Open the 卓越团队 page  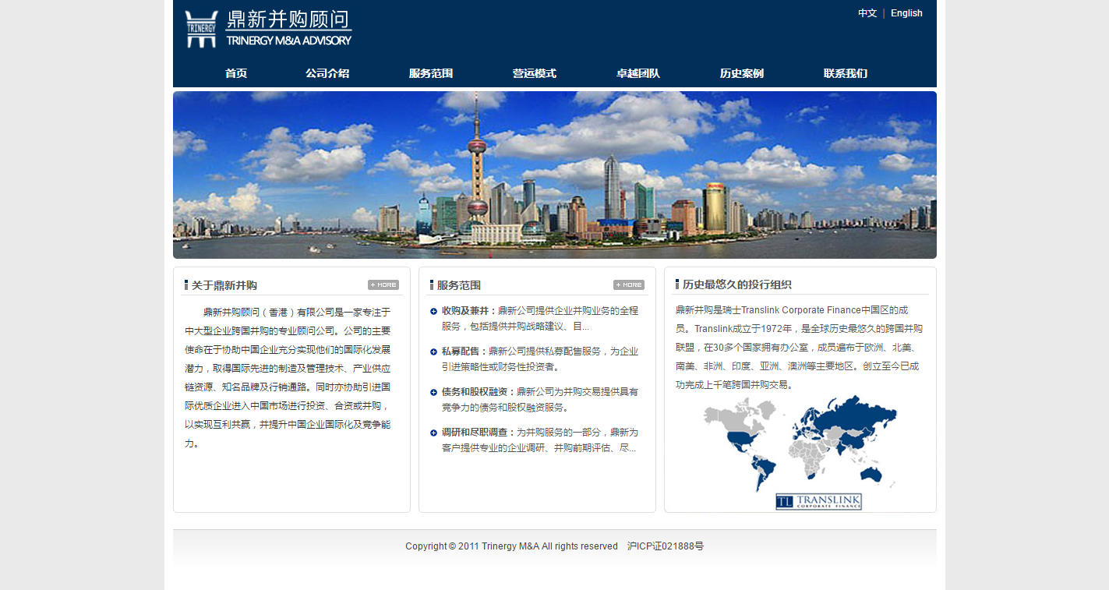pos(638,73)
